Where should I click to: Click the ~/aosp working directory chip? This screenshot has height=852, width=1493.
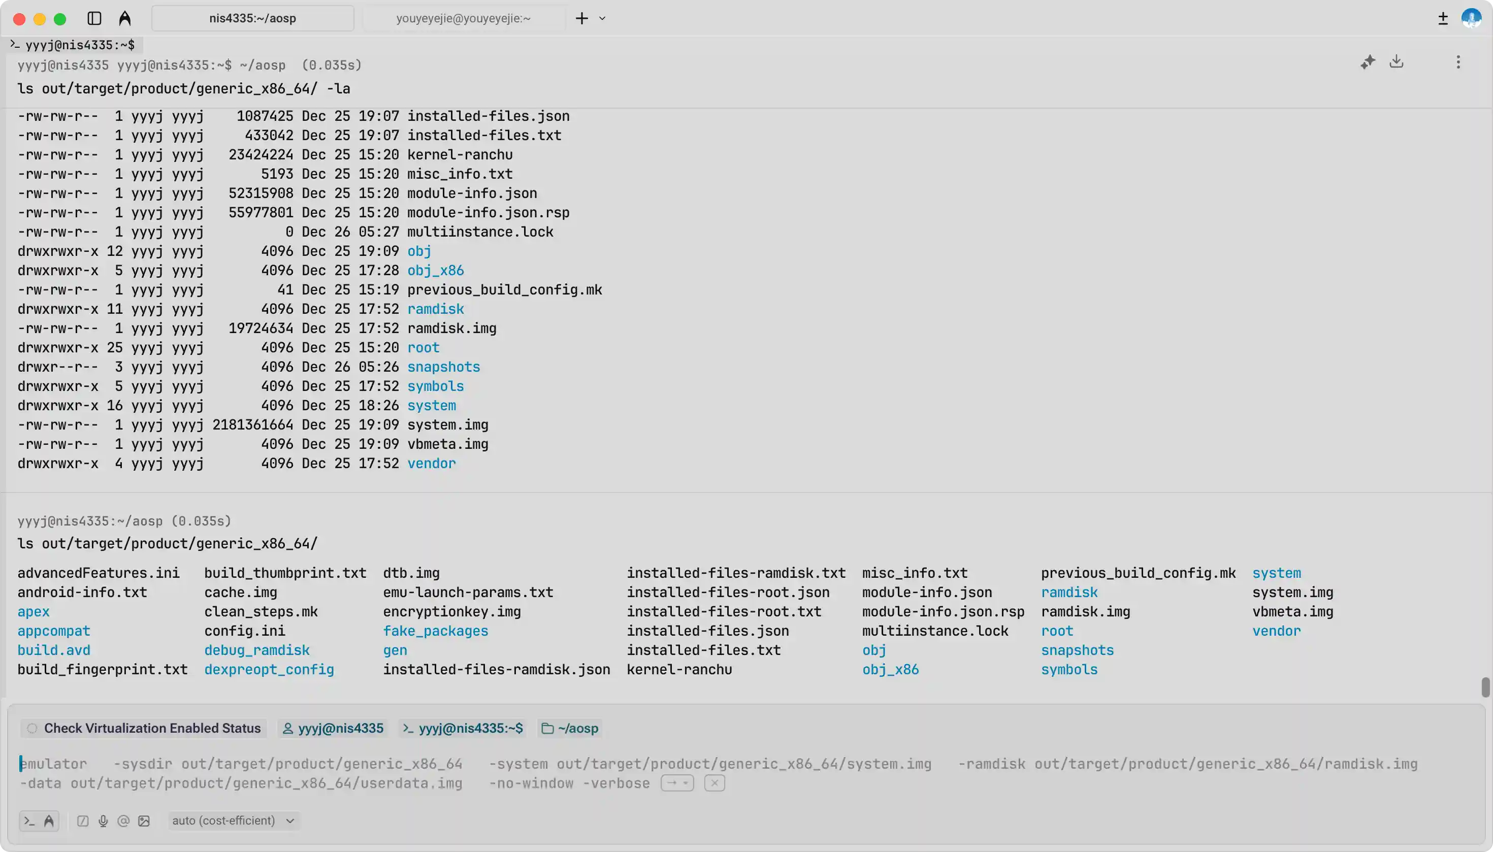tap(570, 728)
